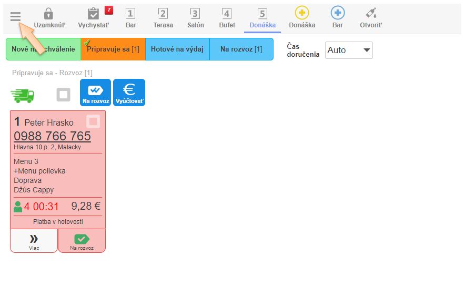Select the Nové na schválenie filter
The image size is (465, 297).
(43, 49)
